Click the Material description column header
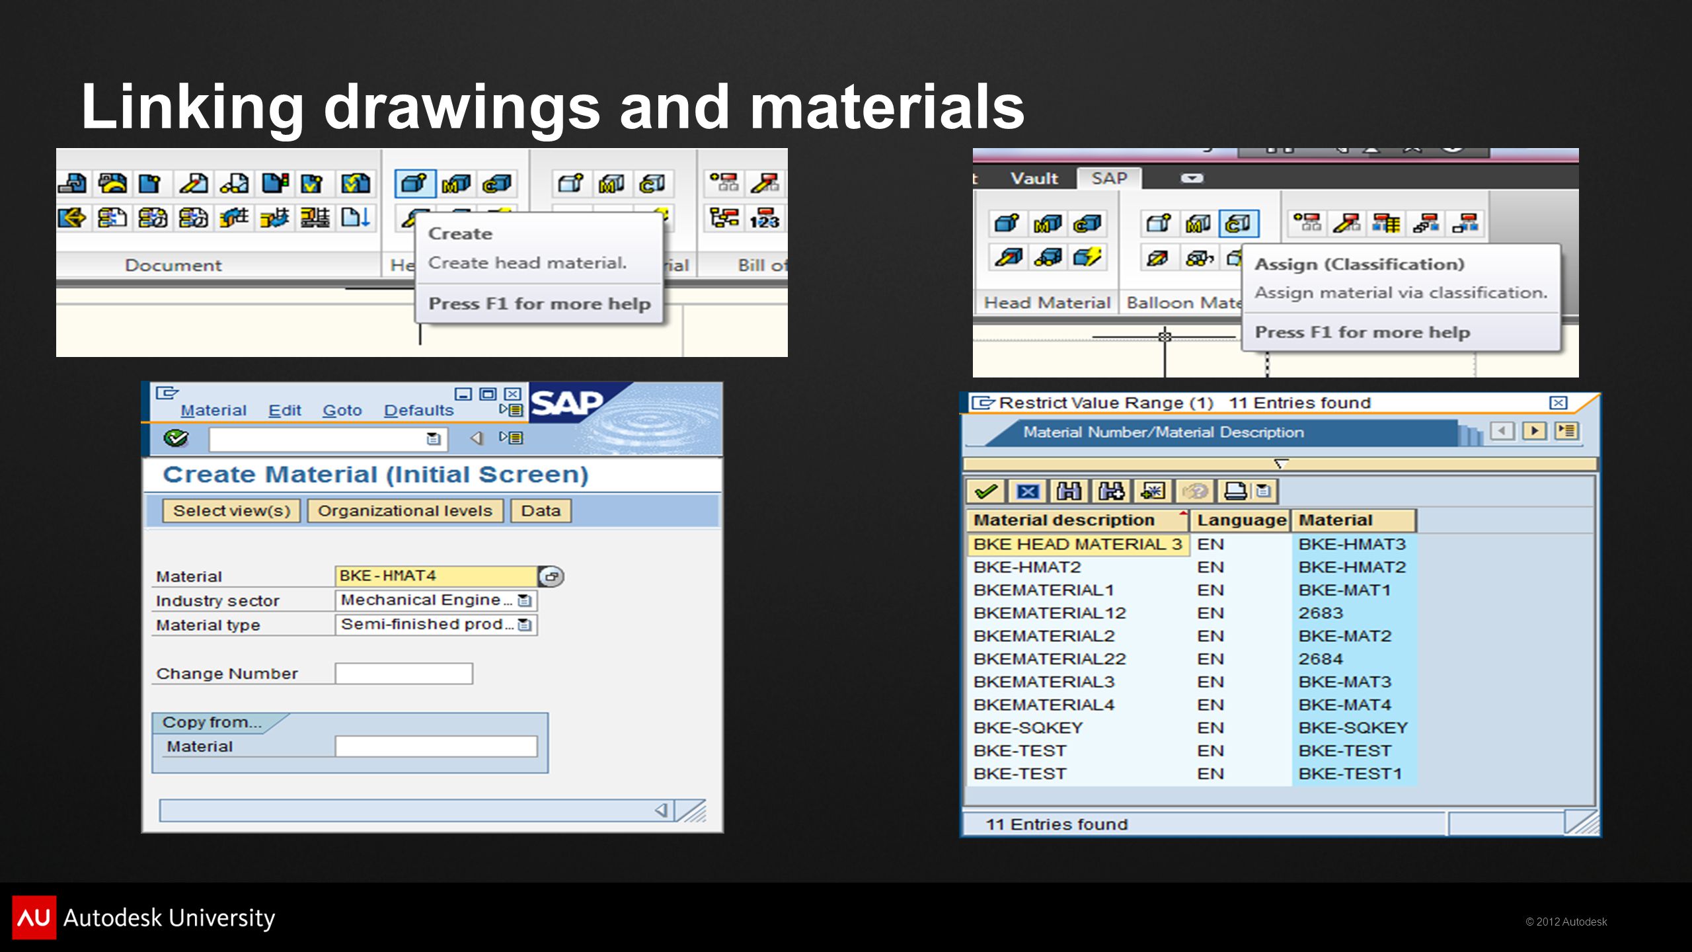This screenshot has width=1692, height=952. [1077, 520]
